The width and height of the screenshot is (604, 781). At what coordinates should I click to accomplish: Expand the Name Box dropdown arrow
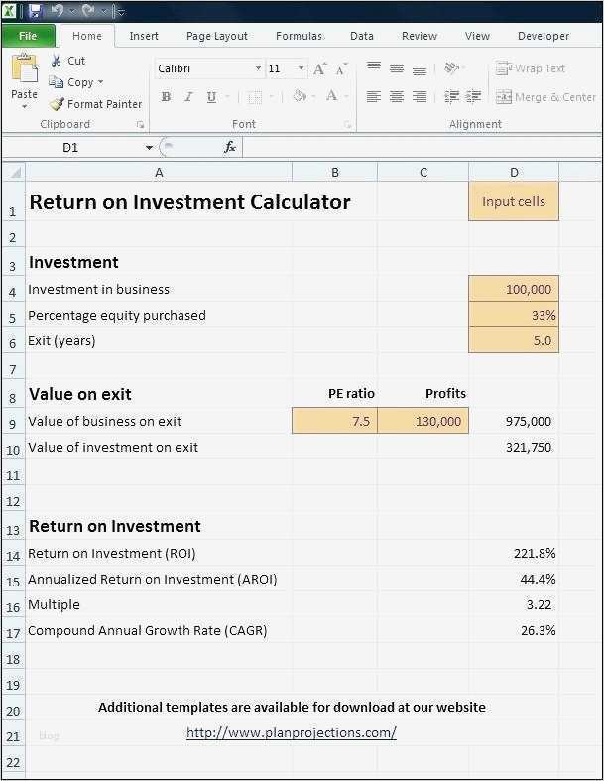(150, 148)
